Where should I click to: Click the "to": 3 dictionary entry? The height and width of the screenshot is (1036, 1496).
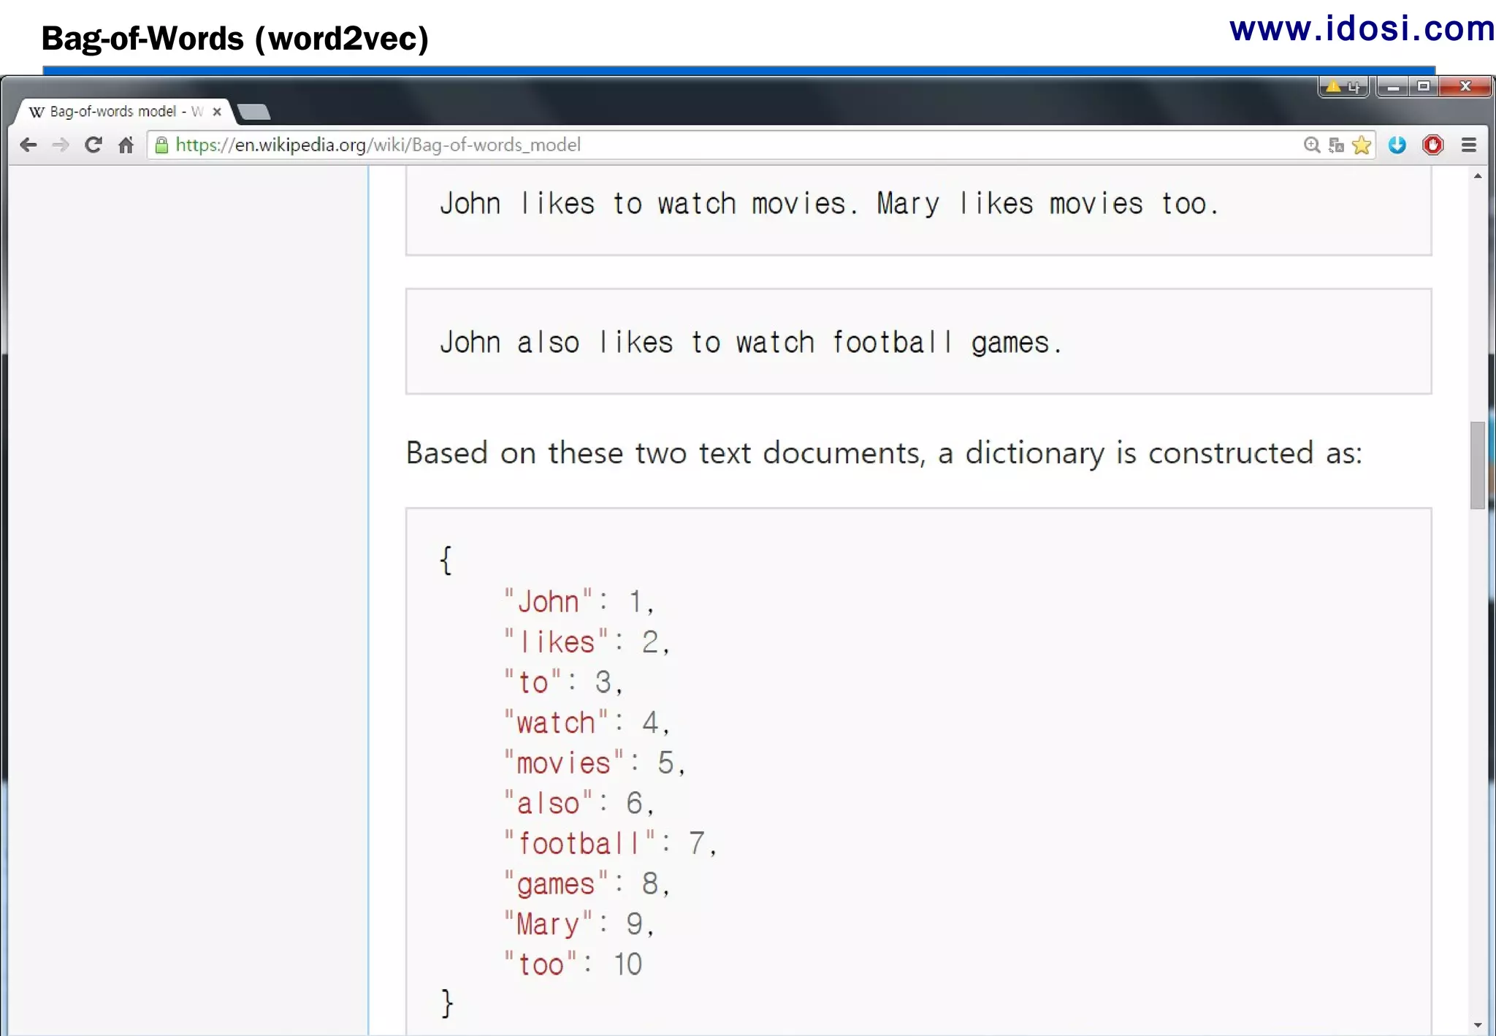coord(562,682)
